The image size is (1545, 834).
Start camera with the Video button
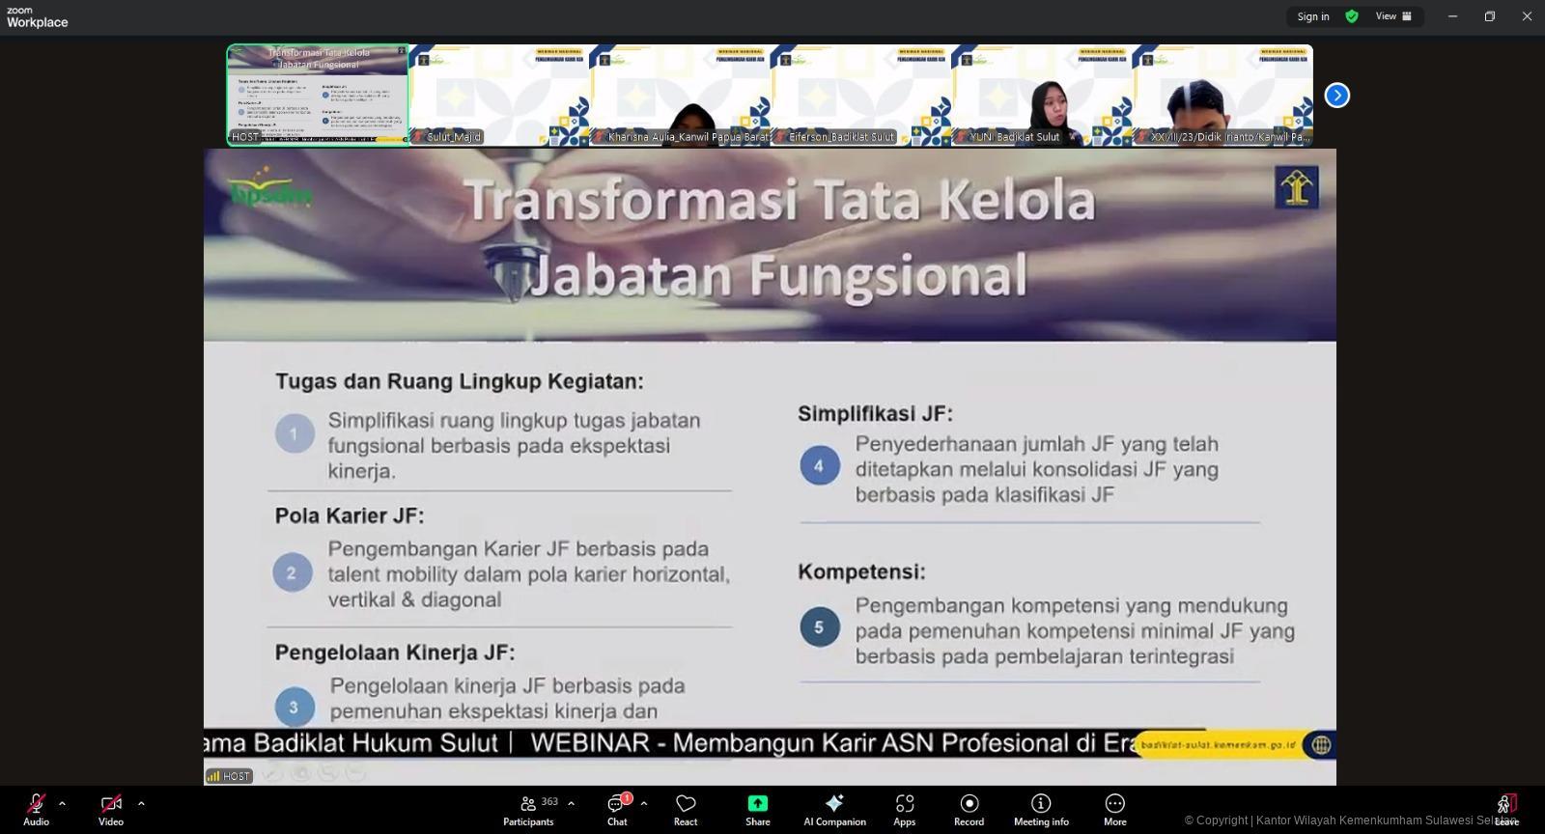111,810
